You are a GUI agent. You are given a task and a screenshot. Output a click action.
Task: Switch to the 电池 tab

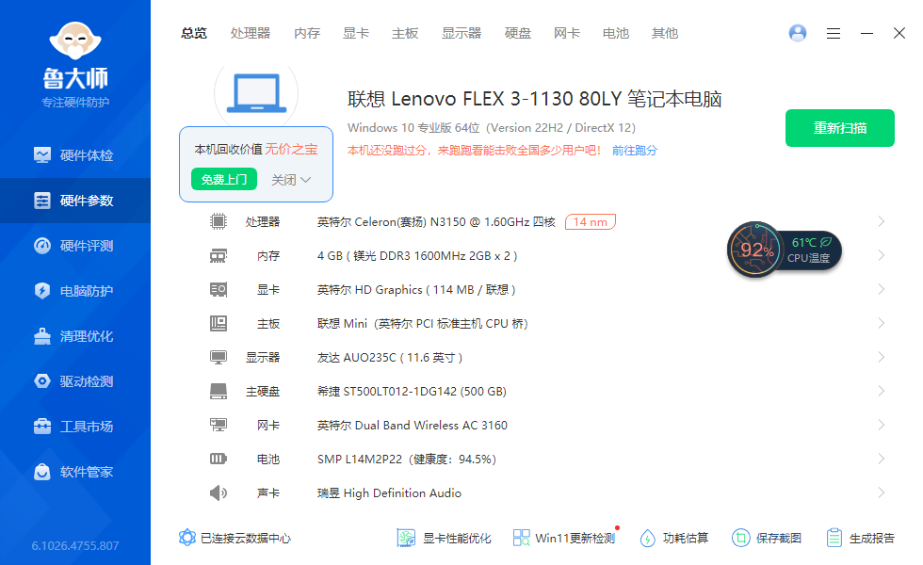tap(616, 34)
